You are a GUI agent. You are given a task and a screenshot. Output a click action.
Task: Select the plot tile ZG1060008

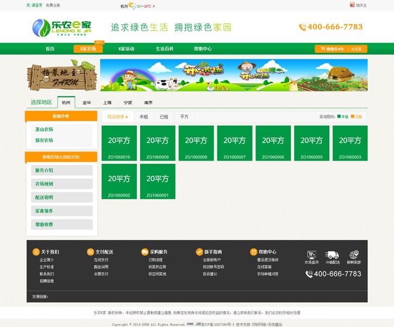tap(196, 143)
